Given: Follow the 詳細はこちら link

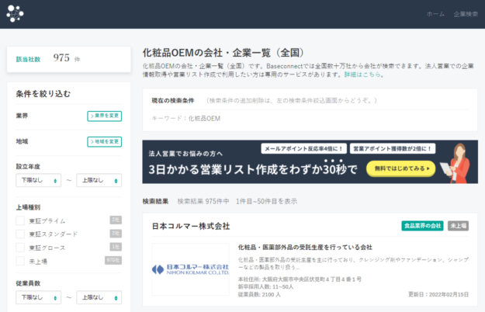Looking at the screenshot, I should (x=362, y=75).
